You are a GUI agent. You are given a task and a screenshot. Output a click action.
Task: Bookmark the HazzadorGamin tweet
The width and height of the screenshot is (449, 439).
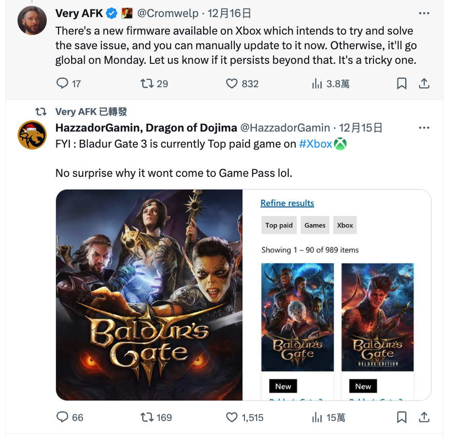point(401,417)
